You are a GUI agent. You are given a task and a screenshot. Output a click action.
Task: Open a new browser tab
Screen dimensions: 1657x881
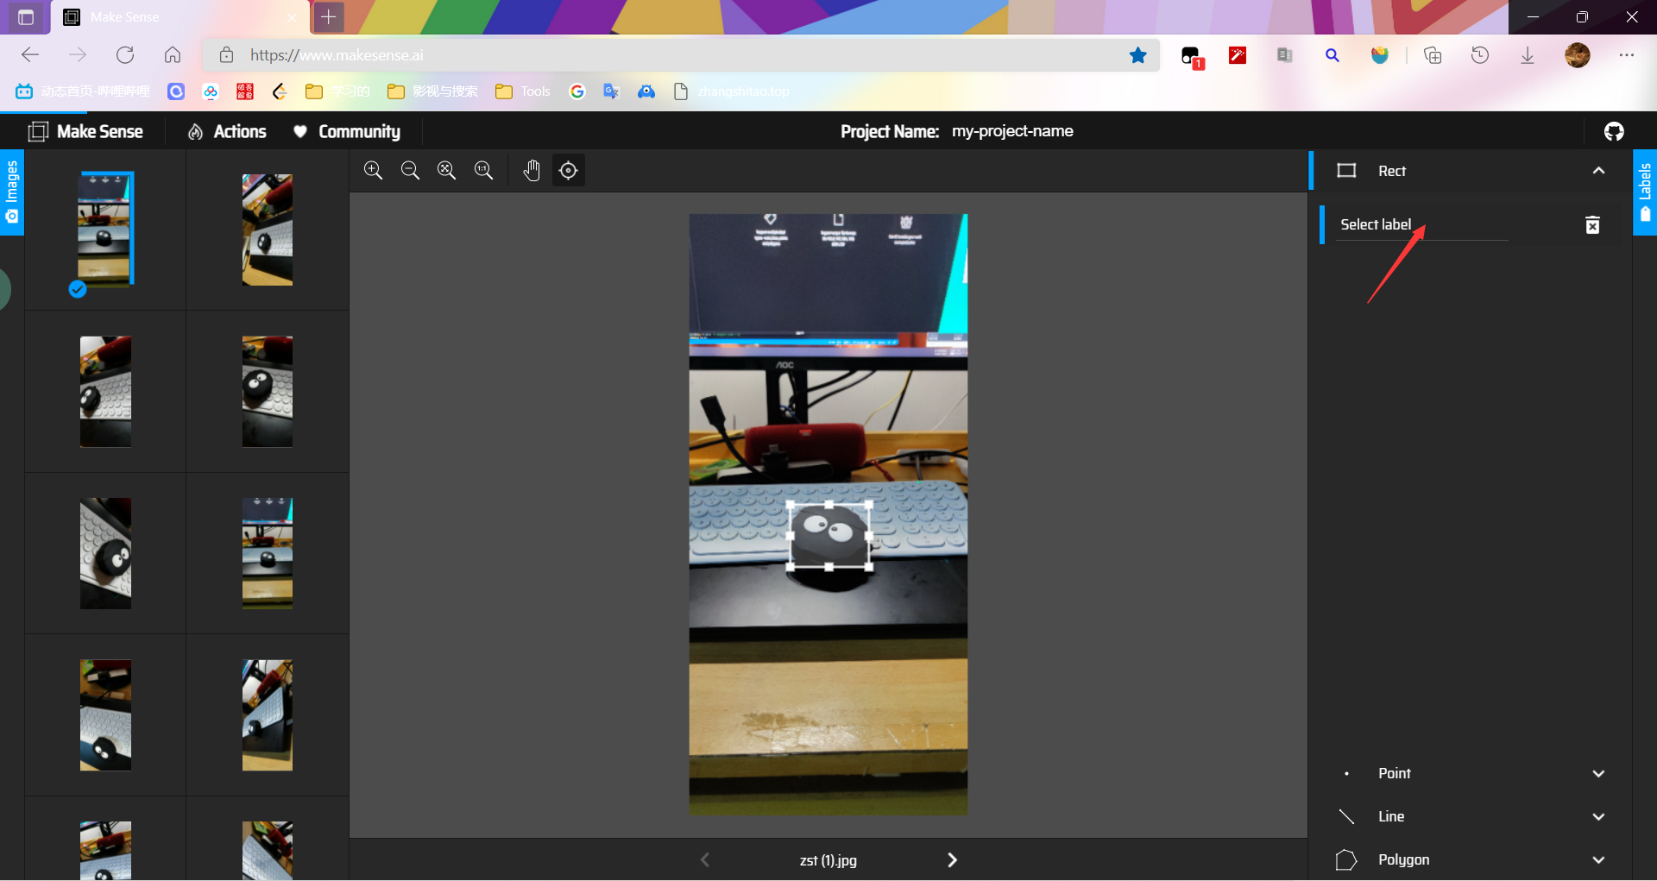329,16
